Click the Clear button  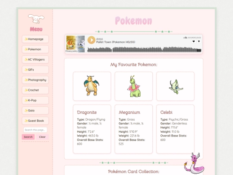pyautogui.click(x=42, y=137)
